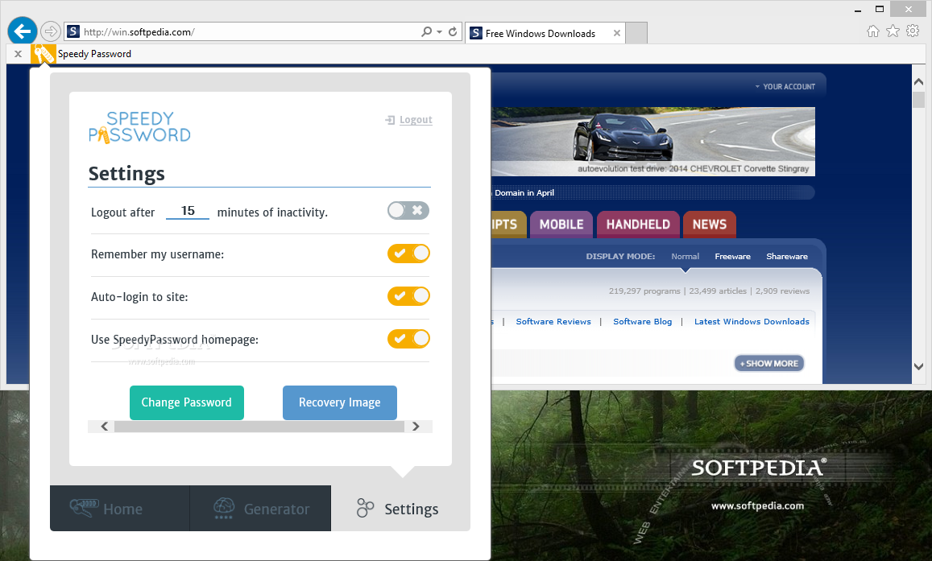
Task: Click the URL text in address bar
Action: tap(139, 32)
